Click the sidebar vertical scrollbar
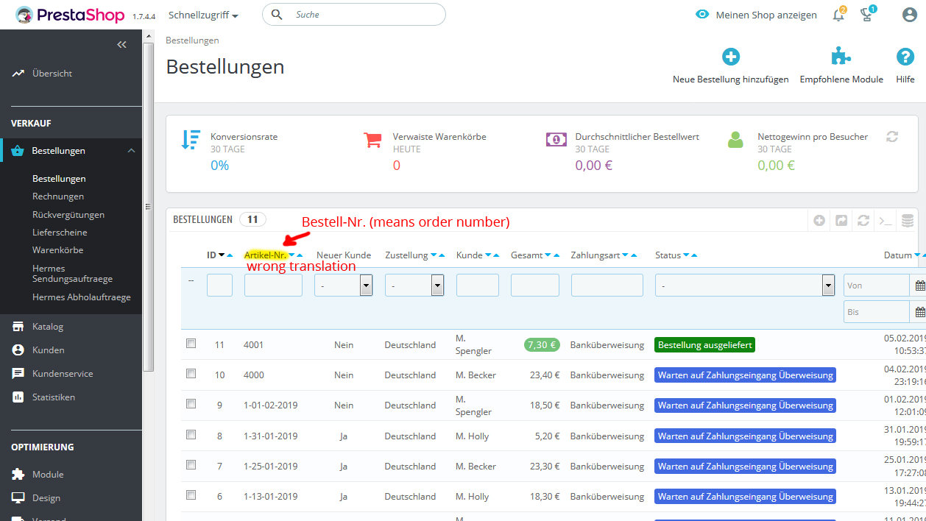926x521 pixels. (149, 206)
